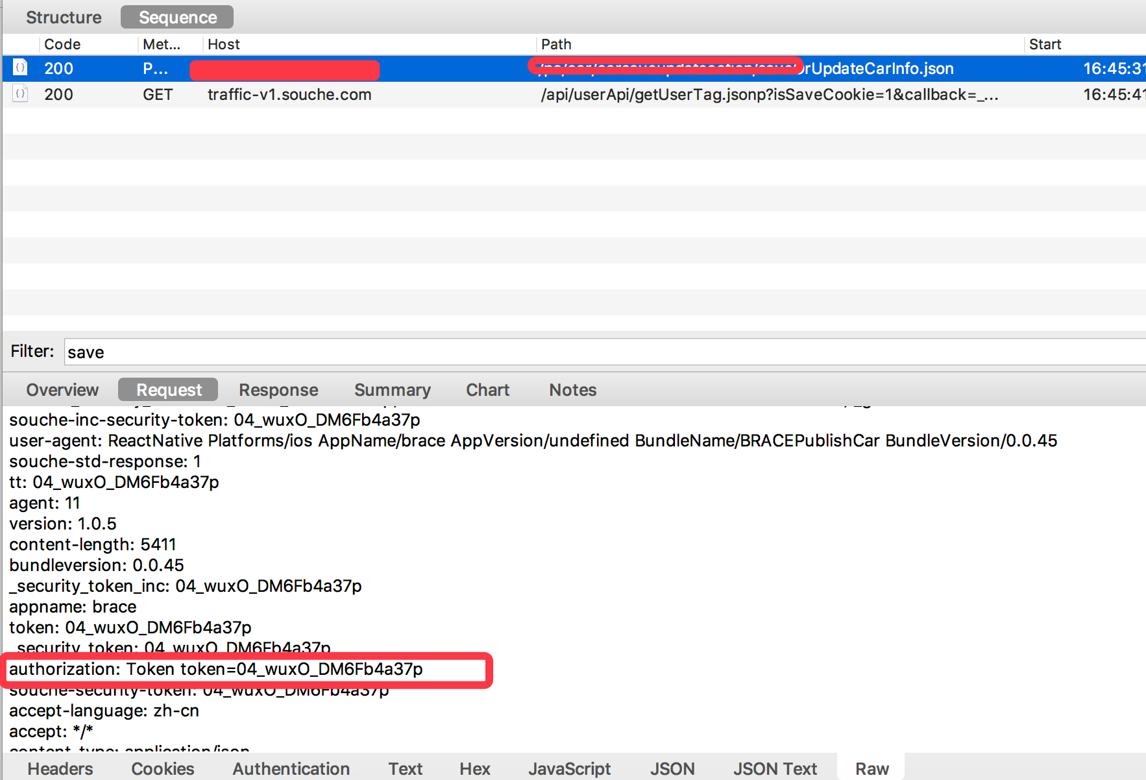Click the GET method cell
1146x780 pixels.
pos(158,95)
